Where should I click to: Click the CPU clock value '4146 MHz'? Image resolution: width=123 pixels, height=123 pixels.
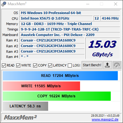110,18
